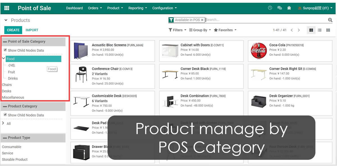Open the chat messages icon
The width and height of the screenshot is (337, 168).
tap(279, 8)
